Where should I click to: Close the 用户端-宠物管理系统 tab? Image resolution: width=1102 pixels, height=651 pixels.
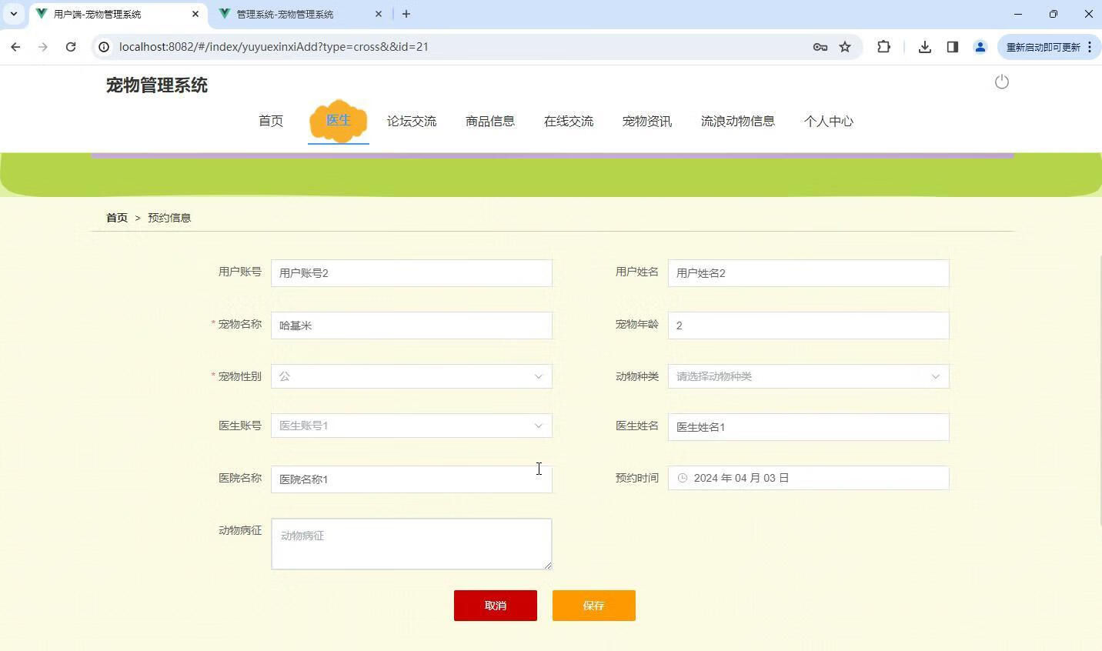[x=195, y=14]
